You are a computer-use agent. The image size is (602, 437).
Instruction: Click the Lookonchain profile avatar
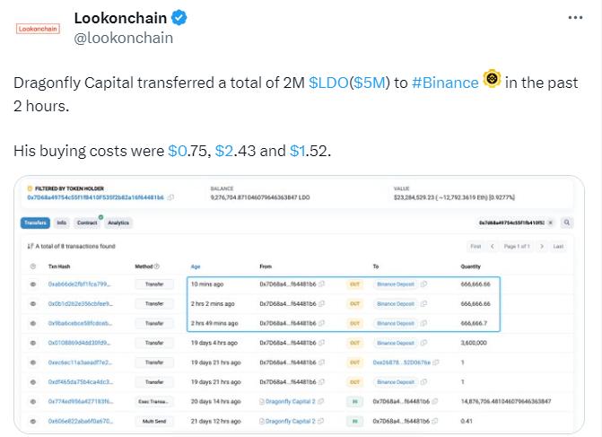pos(38,28)
